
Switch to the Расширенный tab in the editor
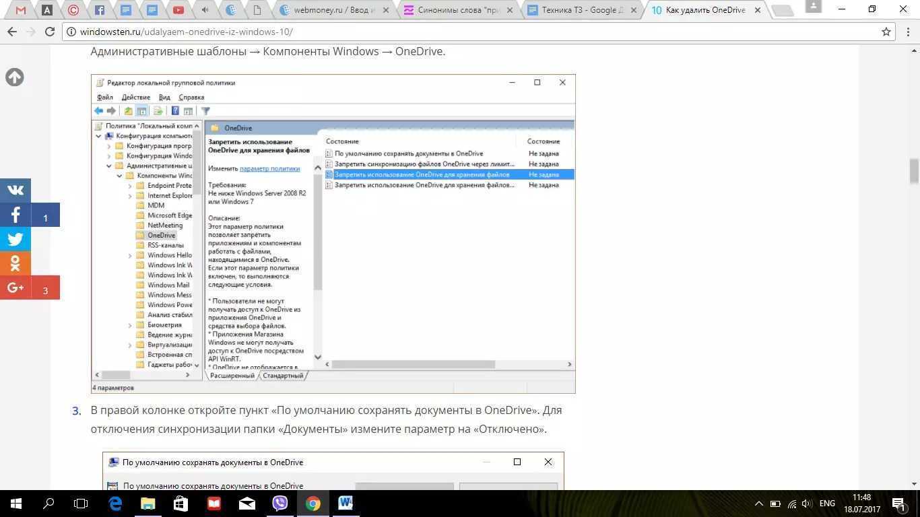coord(232,376)
